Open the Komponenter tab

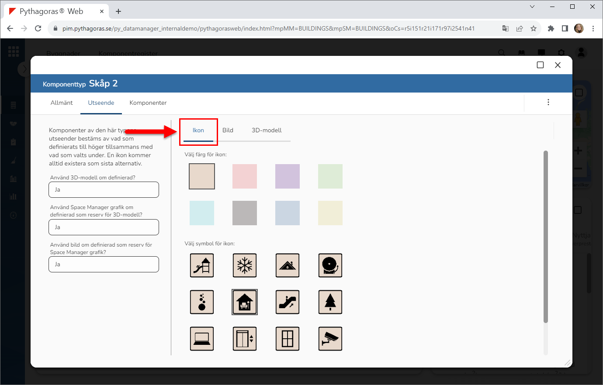148,103
